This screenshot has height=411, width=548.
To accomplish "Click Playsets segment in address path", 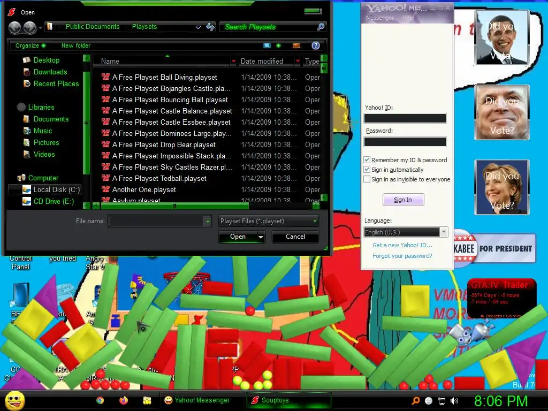I will click(144, 27).
